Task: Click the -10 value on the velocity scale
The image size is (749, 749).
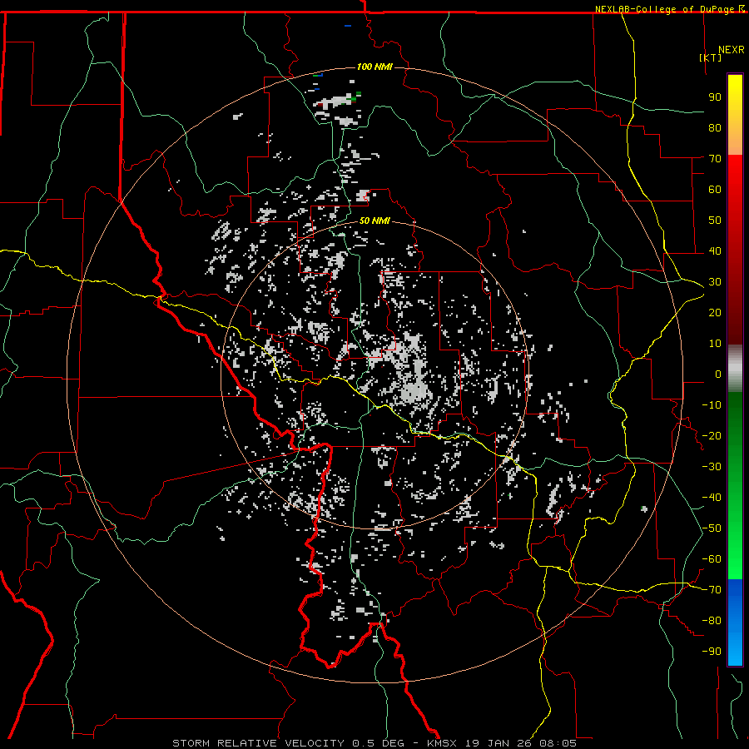Action: pos(712,405)
